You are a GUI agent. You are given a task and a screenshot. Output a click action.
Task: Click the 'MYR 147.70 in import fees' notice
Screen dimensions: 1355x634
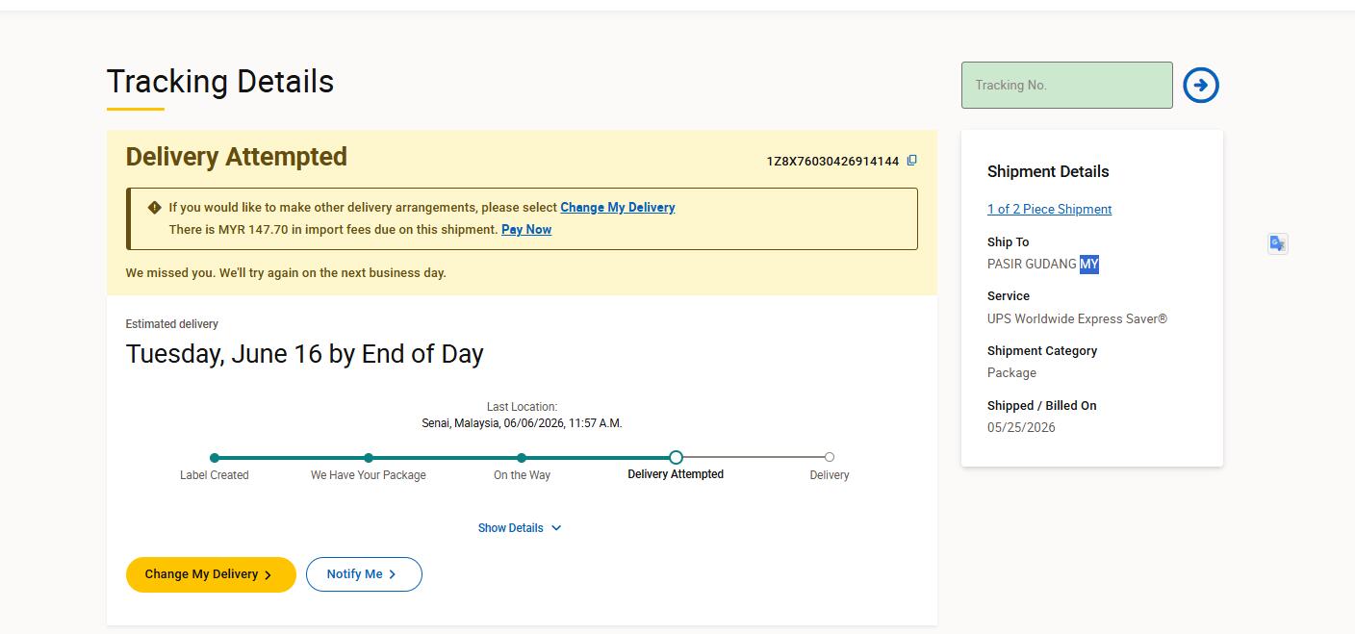(333, 229)
